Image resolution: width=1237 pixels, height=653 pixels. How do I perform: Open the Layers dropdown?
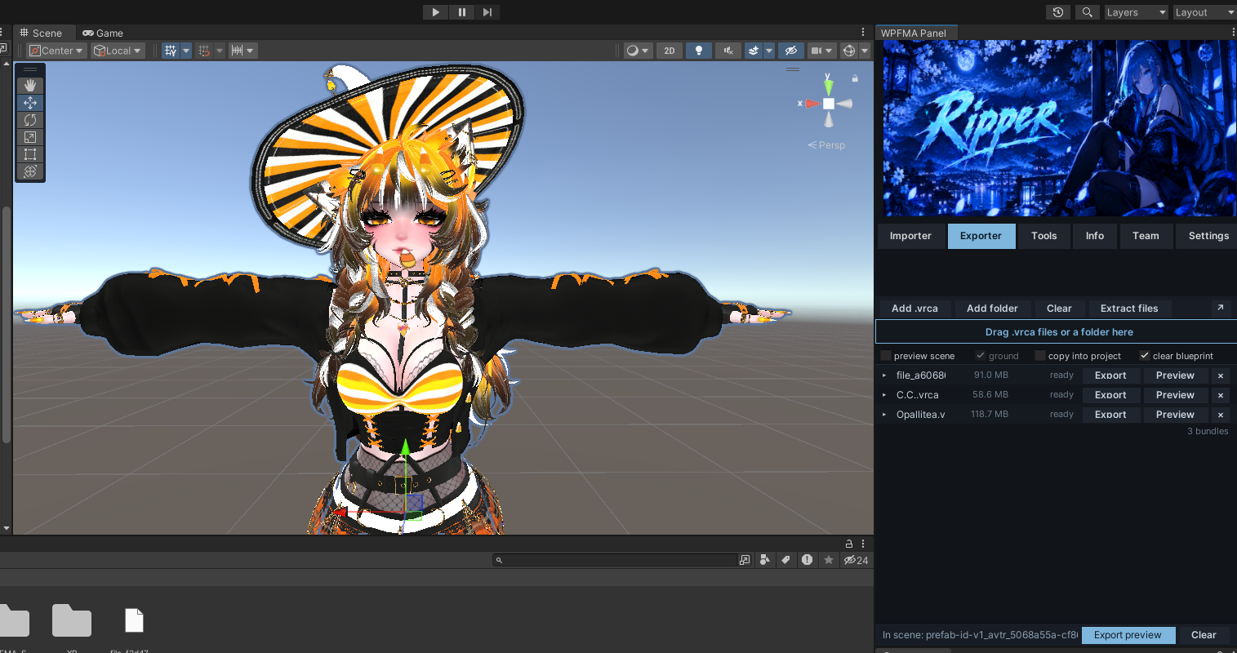point(1136,12)
